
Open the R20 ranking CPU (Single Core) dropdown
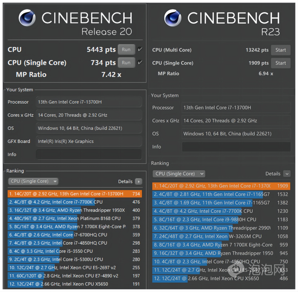pos(33,181)
